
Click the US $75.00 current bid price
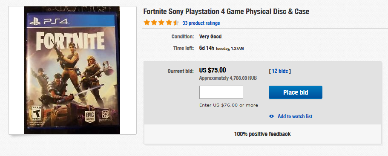coord(213,70)
